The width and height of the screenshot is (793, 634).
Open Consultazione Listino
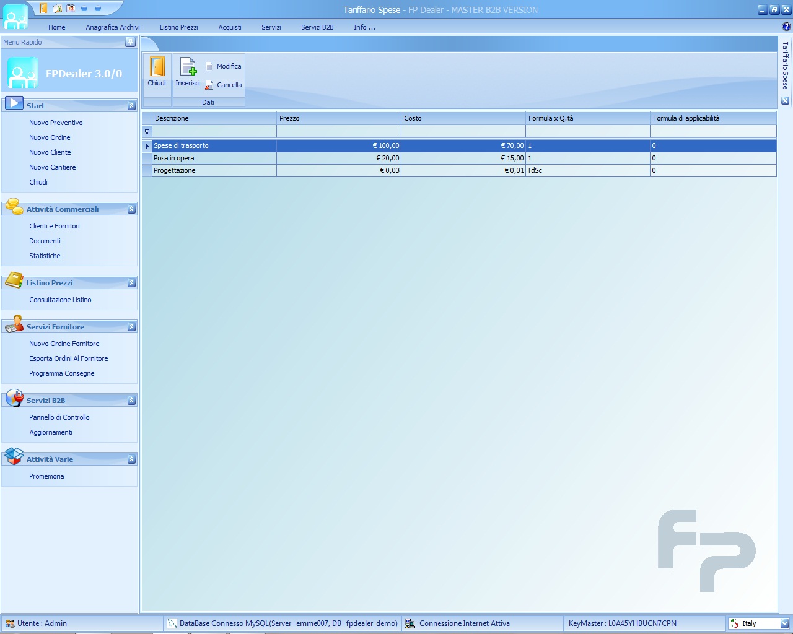[x=60, y=300]
